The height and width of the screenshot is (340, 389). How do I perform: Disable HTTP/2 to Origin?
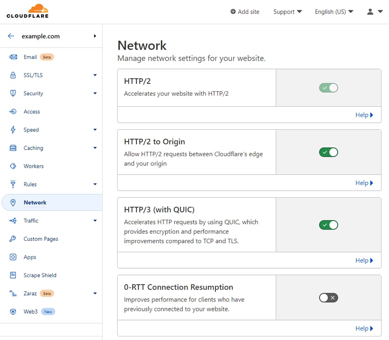(328, 152)
